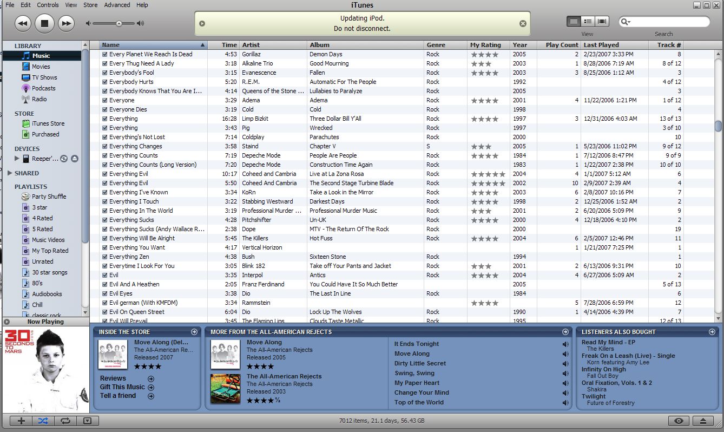Toggle shuffle in the bottom bar
The width and height of the screenshot is (724, 432).
point(43,421)
